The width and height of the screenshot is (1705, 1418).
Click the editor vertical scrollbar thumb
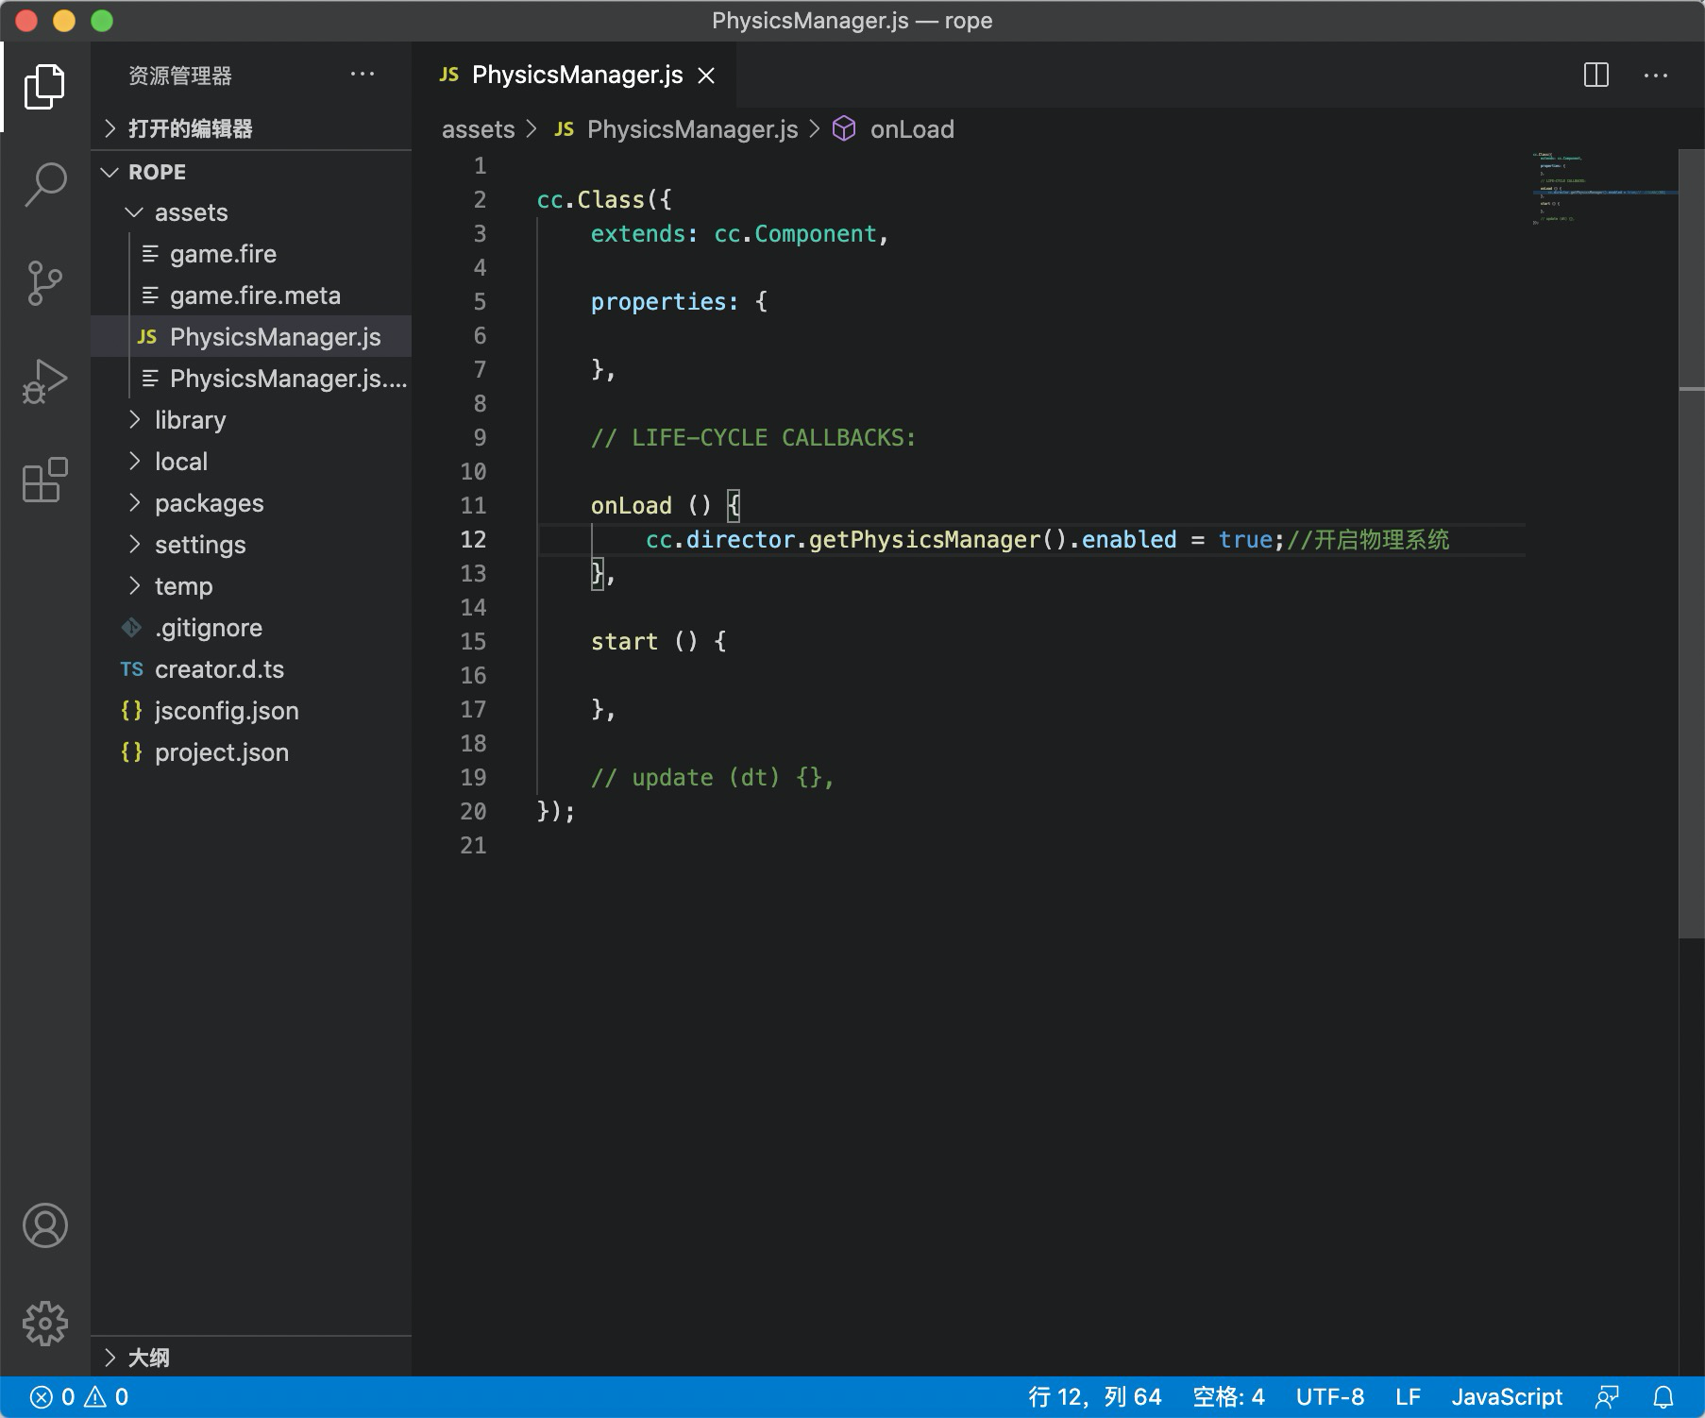pos(1692,543)
